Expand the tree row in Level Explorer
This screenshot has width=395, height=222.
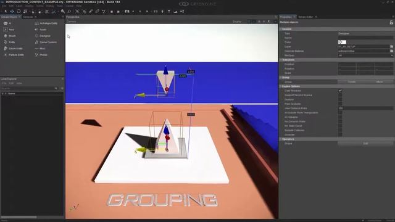(2, 93)
